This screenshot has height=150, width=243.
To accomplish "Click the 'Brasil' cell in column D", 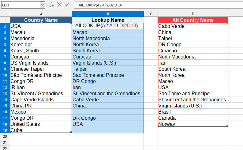I will tap(193, 112).
